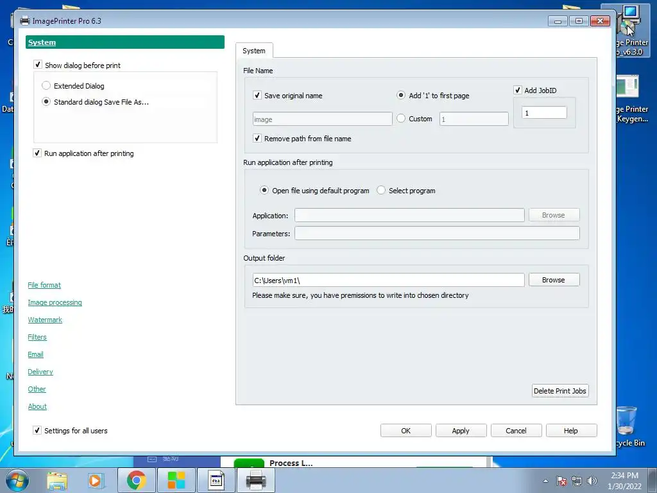Select the Custom radio button
This screenshot has width=657, height=493.
point(401,118)
